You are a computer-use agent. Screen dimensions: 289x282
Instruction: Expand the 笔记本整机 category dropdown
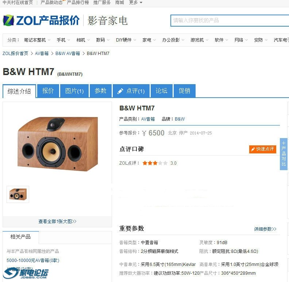point(37,40)
